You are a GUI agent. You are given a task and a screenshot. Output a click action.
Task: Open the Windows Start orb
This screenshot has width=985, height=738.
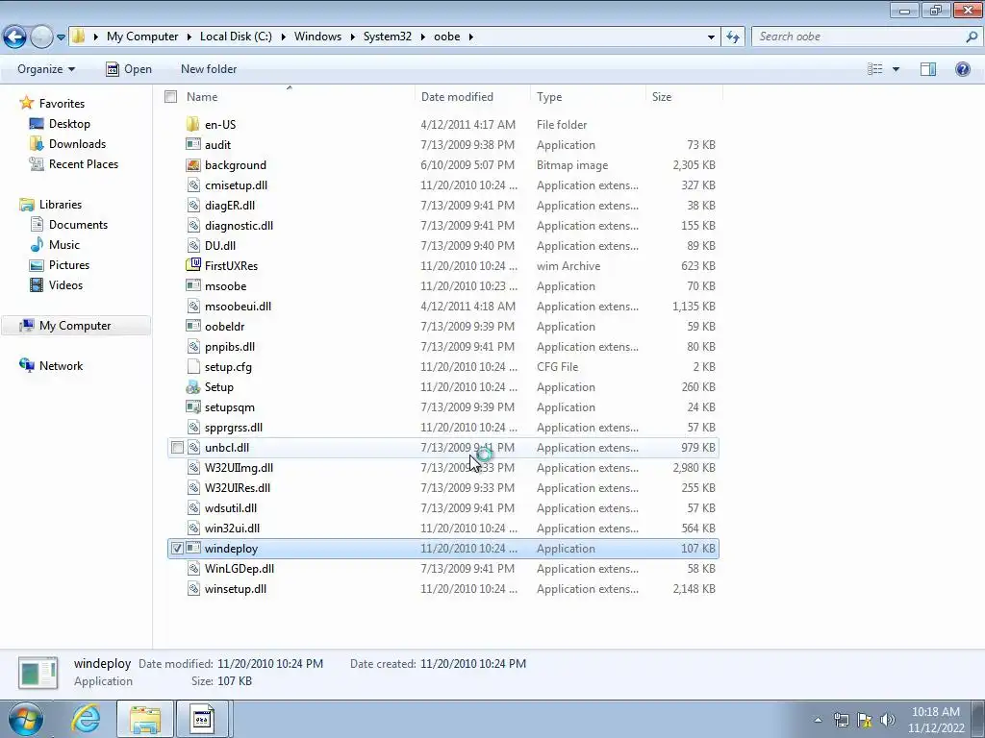click(25, 719)
